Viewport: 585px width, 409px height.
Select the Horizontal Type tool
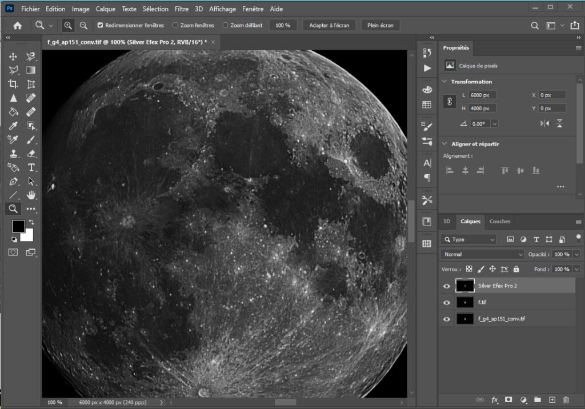(31, 167)
